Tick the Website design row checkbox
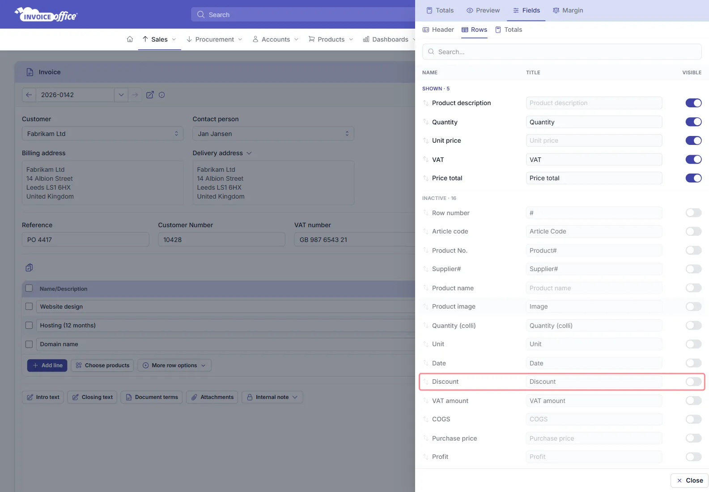 (29, 306)
